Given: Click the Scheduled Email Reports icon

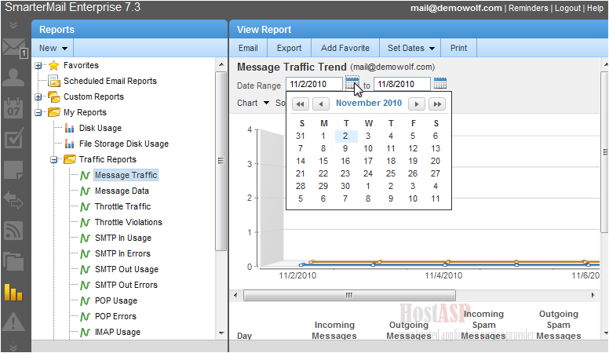Looking at the screenshot, I should pyautogui.click(x=54, y=81).
